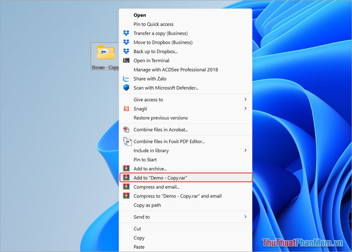Click the Microsoft Defender shield icon
Screen dimensions: 352x252
point(126,88)
